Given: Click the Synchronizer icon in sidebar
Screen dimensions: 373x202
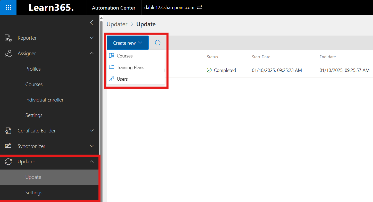Looking at the screenshot, I should tap(8, 146).
